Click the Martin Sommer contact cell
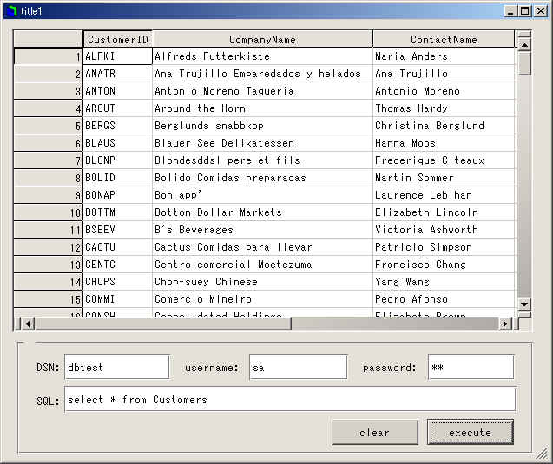Screen dimensions: 553x464 pos(444,178)
